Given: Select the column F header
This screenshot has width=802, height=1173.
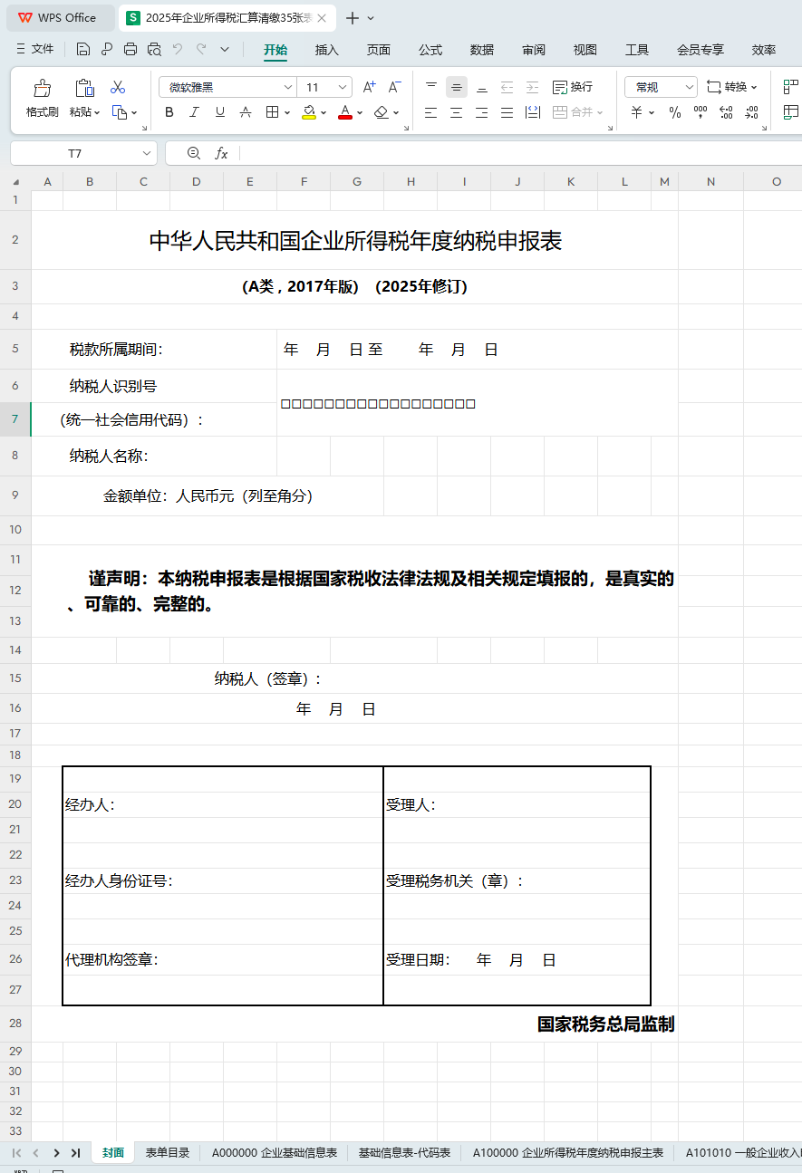Looking at the screenshot, I should tap(304, 182).
